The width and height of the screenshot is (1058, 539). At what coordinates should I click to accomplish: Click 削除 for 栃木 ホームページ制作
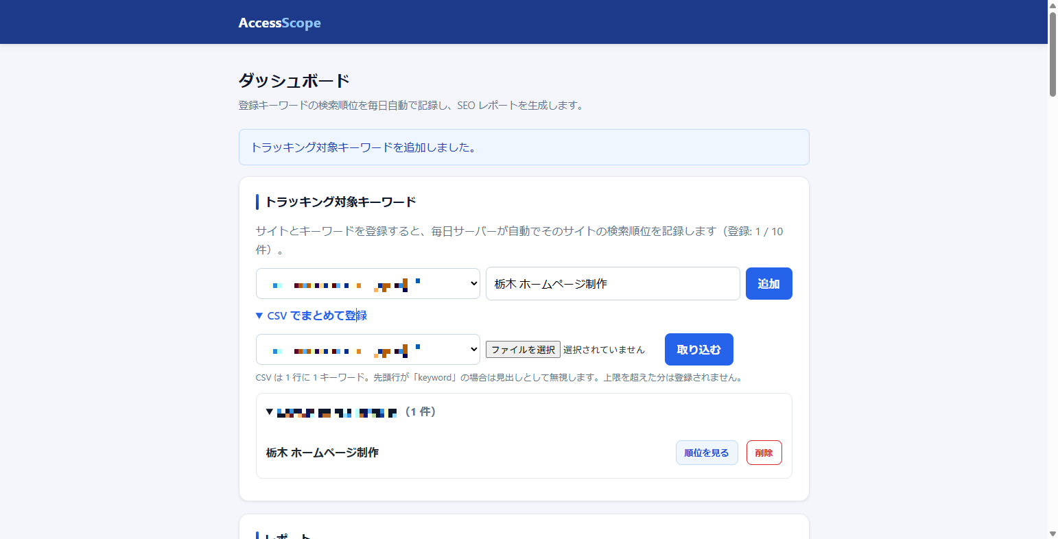[x=764, y=453]
